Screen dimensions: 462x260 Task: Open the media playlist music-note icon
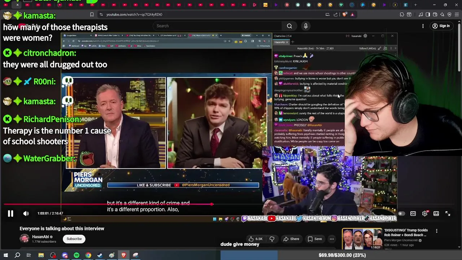[x=421, y=14]
